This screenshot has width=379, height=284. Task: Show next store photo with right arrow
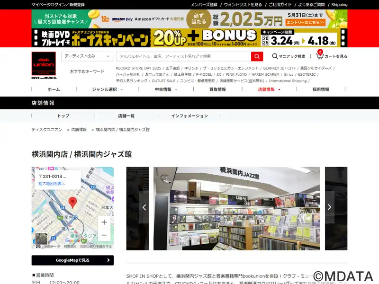click(329, 207)
